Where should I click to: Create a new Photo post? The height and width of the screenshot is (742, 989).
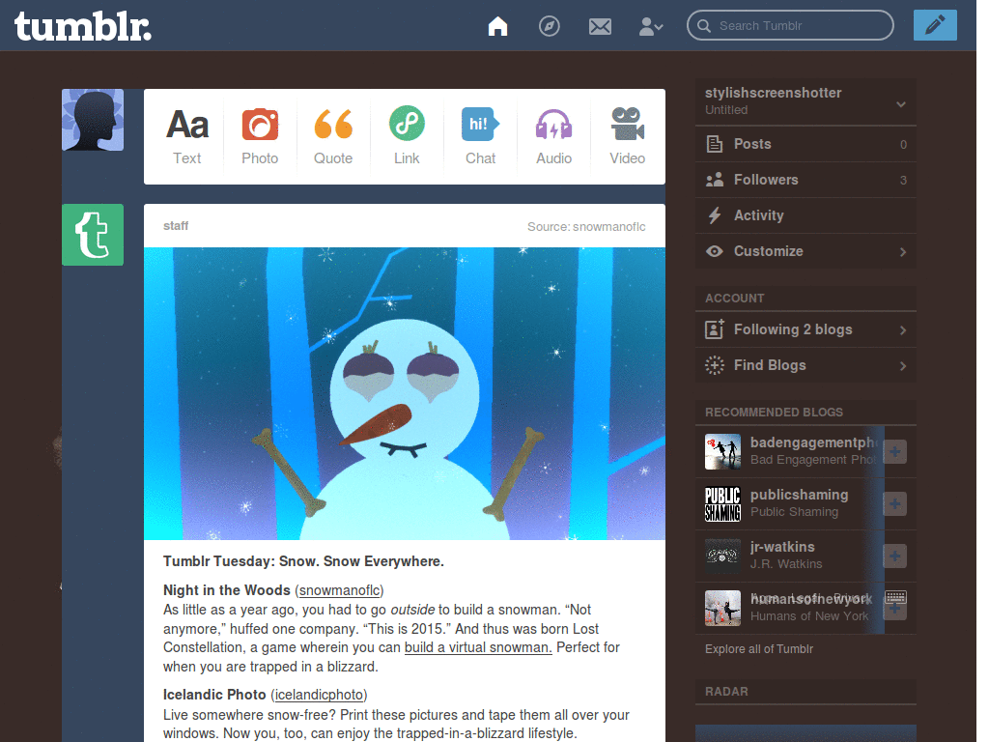[260, 136]
